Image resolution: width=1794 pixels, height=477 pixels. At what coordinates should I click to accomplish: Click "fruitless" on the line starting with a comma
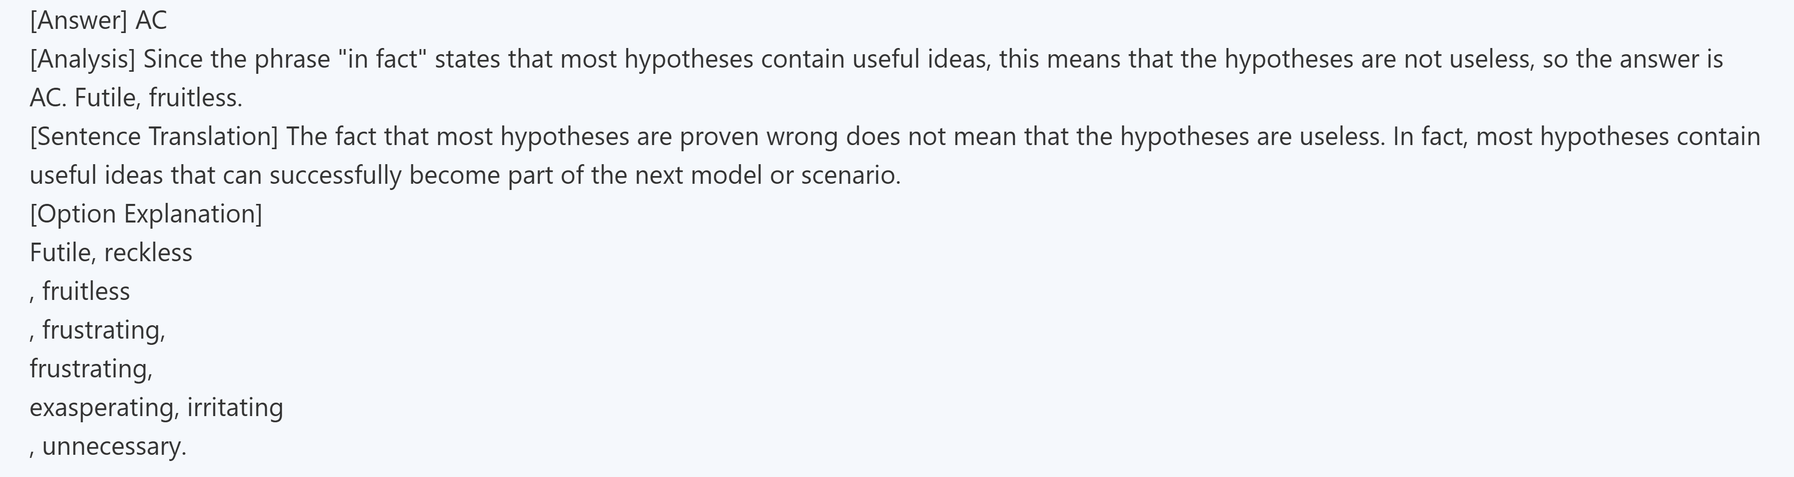pos(86,292)
